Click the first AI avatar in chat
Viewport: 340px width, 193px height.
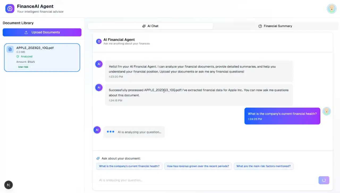tap(99, 64)
